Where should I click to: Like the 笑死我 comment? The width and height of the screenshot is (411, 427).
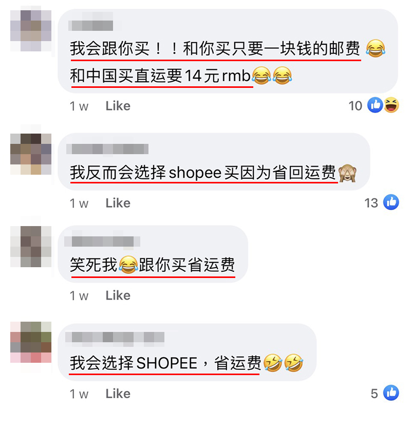tap(118, 295)
